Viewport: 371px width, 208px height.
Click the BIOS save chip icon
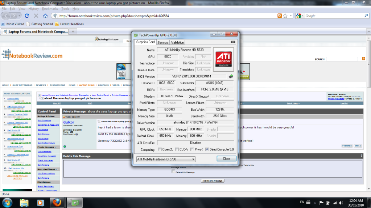(x=231, y=76)
